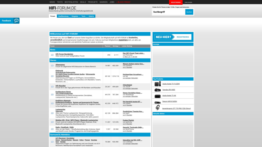262x147 pixels.
Task: Open beyerdynamic DT 770 PRO headphone thumbnail
Action: (158, 108)
